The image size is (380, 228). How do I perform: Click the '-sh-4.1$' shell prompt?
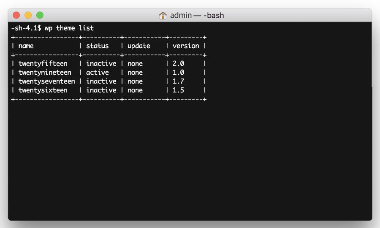click(x=26, y=28)
